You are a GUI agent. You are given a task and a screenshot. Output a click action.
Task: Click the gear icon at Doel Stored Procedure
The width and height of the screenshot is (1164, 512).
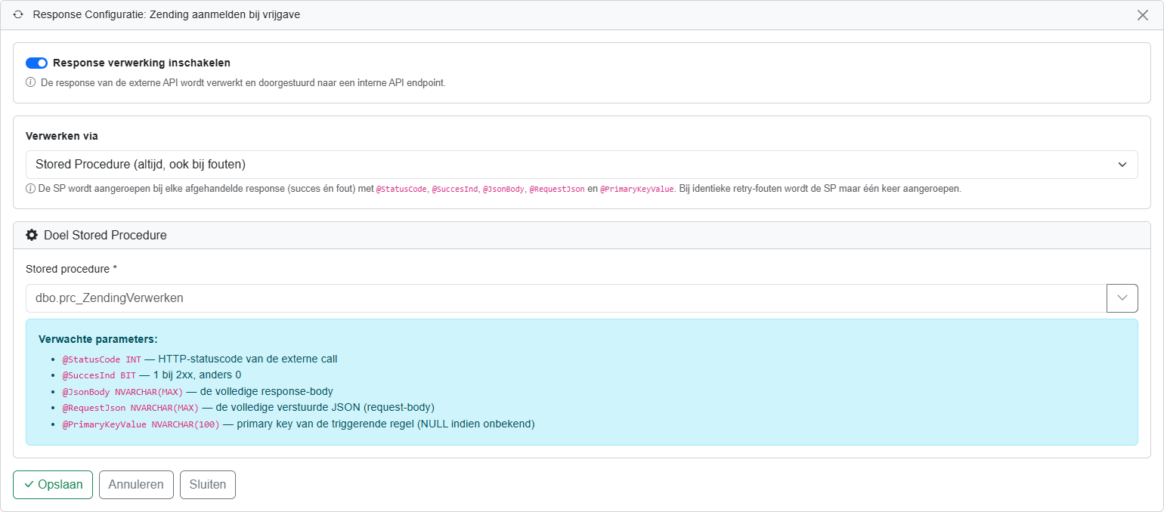point(32,235)
